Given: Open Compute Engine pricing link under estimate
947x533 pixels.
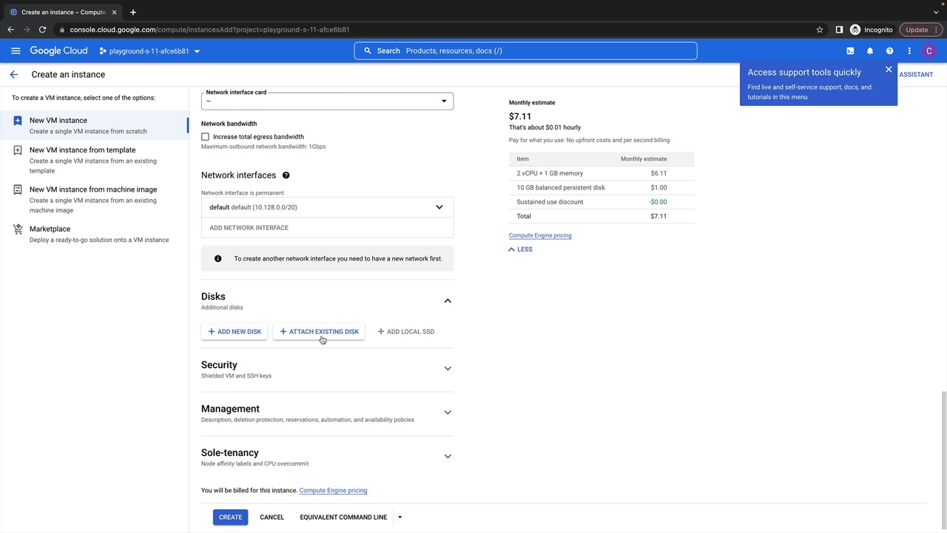Looking at the screenshot, I should 540,235.
